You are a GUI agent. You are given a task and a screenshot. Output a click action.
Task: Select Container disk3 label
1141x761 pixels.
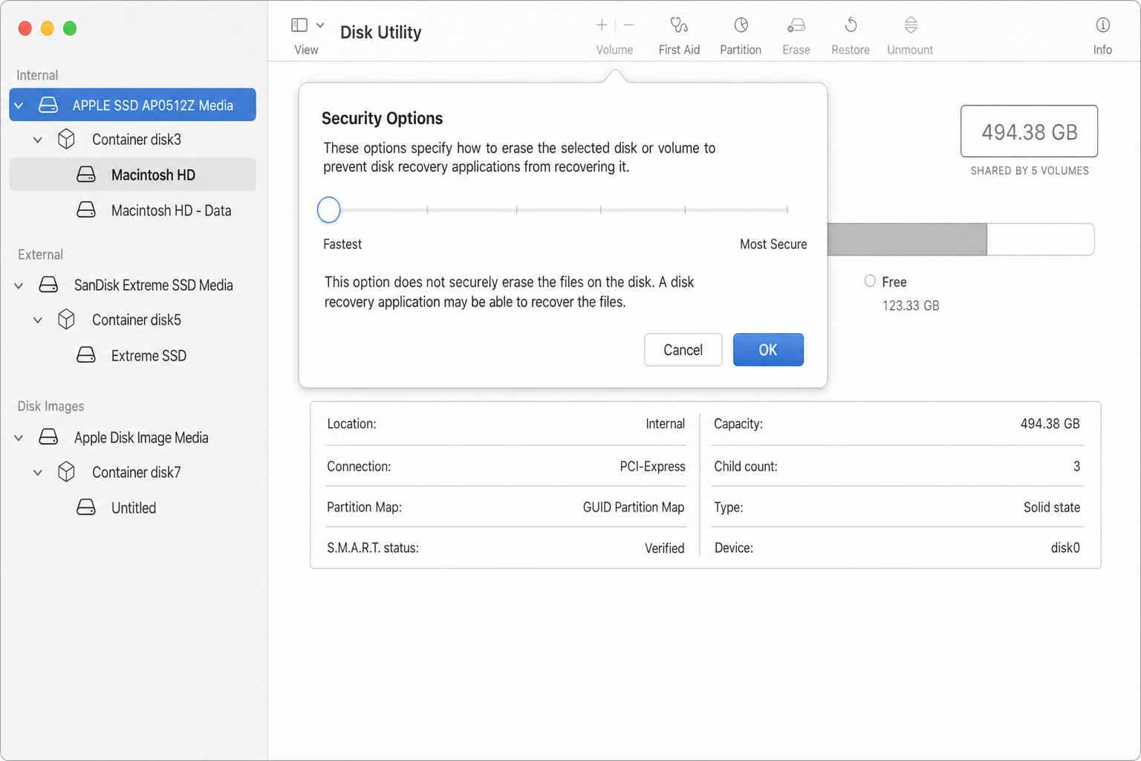137,139
